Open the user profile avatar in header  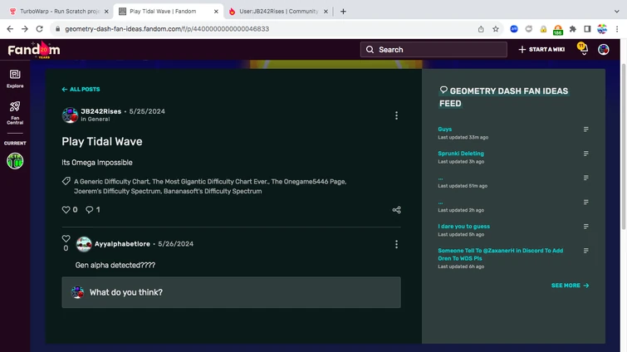[x=604, y=50]
